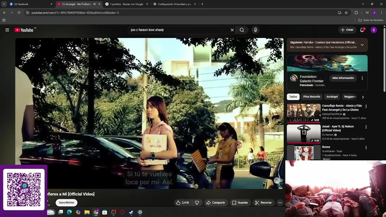Open the Rooss video thumbnail
Image resolution: width=386 pixels, height=217 pixels.
pos(304,153)
